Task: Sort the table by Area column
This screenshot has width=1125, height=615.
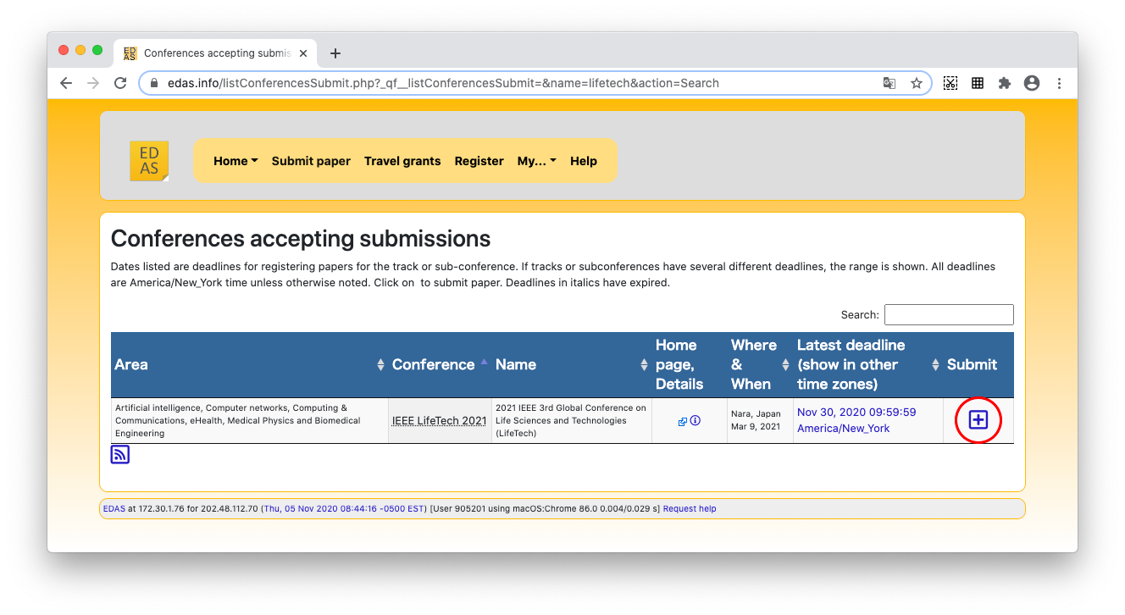Action: coord(249,364)
